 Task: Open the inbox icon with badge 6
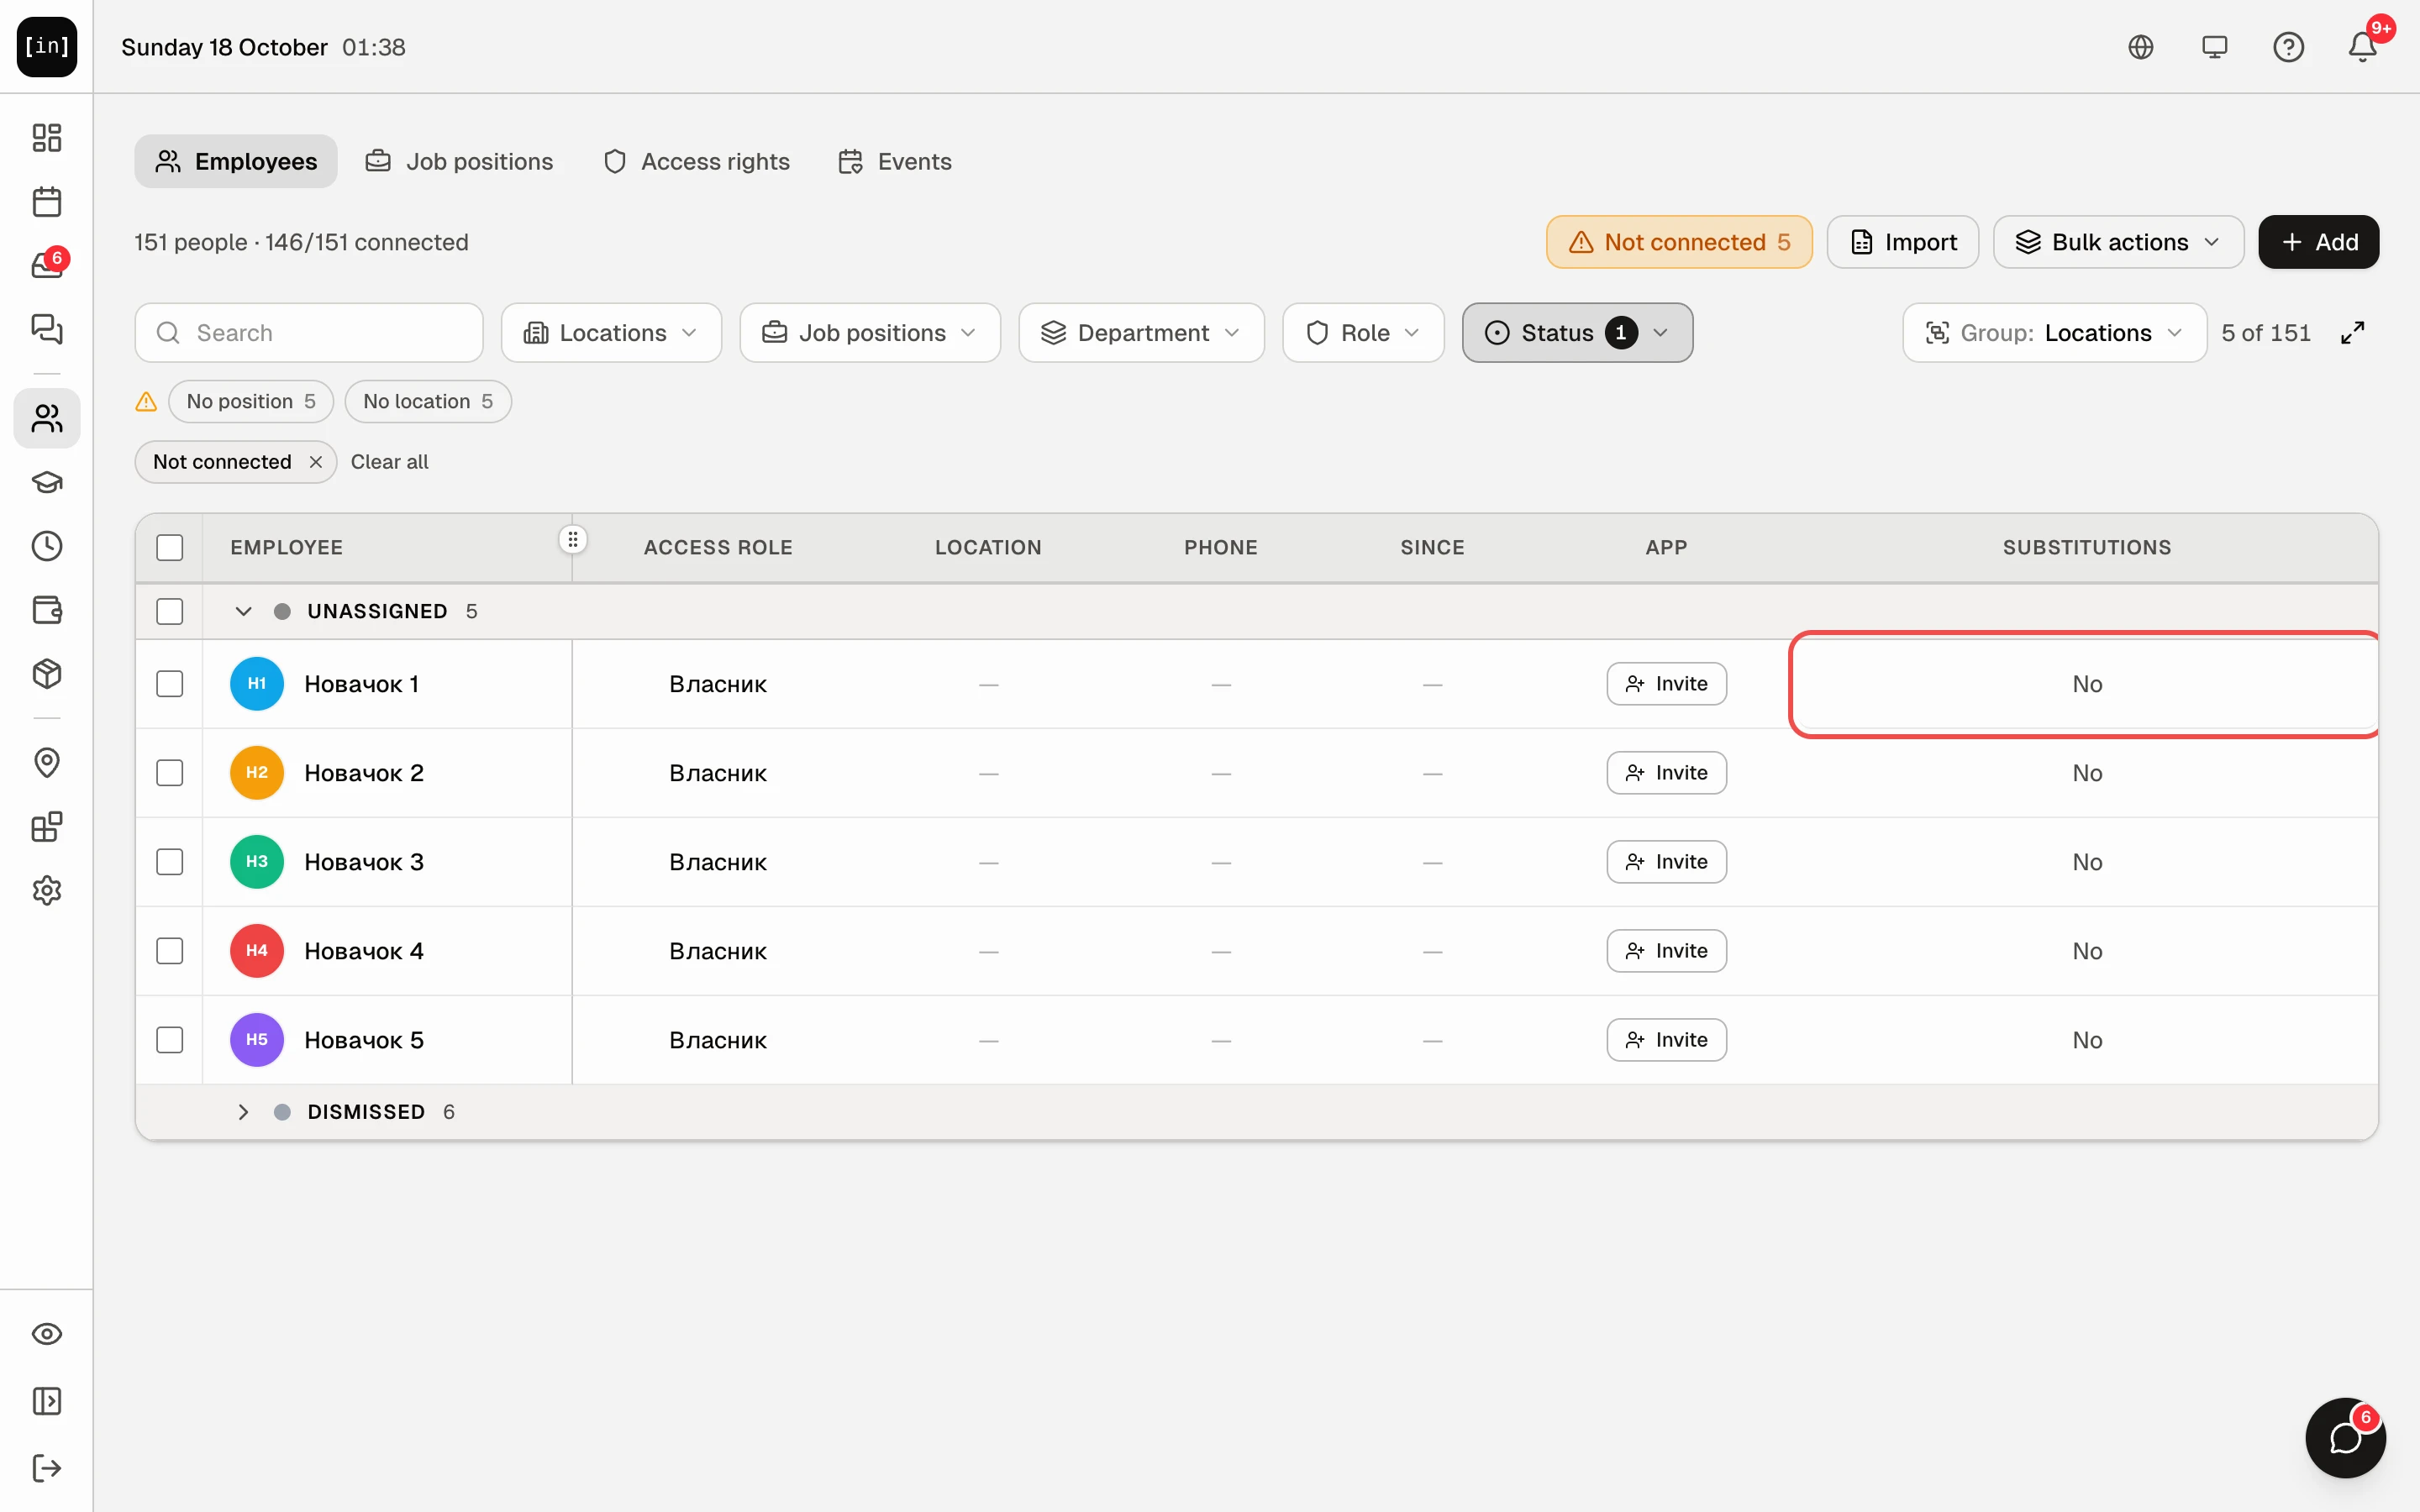point(46,265)
